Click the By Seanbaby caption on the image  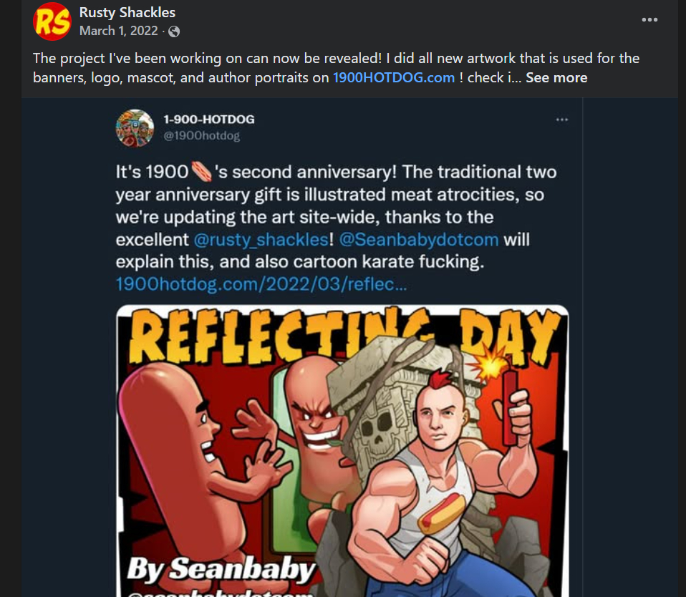(x=221, y=570)
